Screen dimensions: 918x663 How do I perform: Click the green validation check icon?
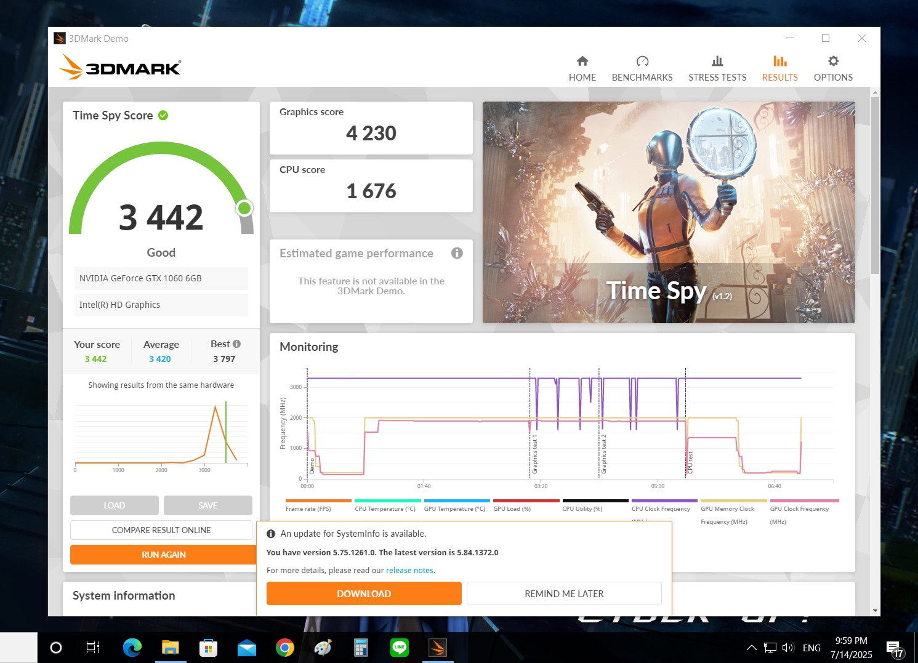[163, 115]
